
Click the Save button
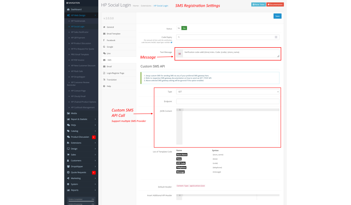click(x=277, y=16)
